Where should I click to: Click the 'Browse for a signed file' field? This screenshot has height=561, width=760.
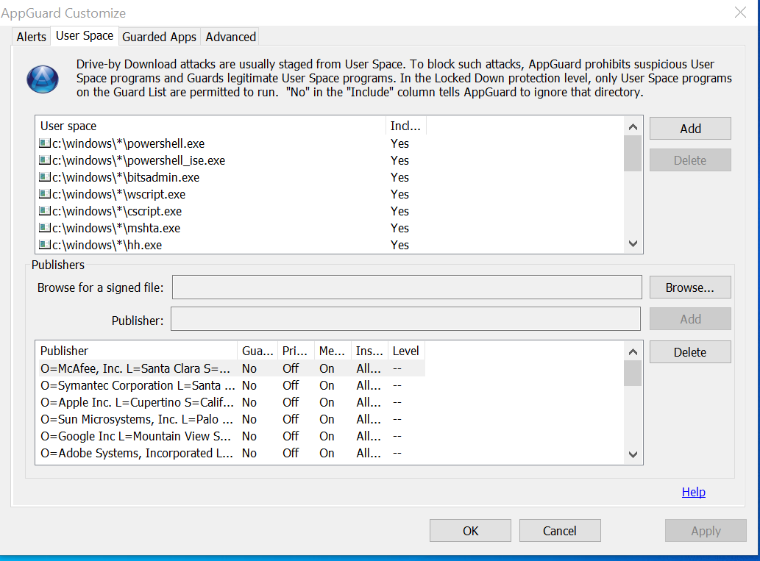point(407,287)
